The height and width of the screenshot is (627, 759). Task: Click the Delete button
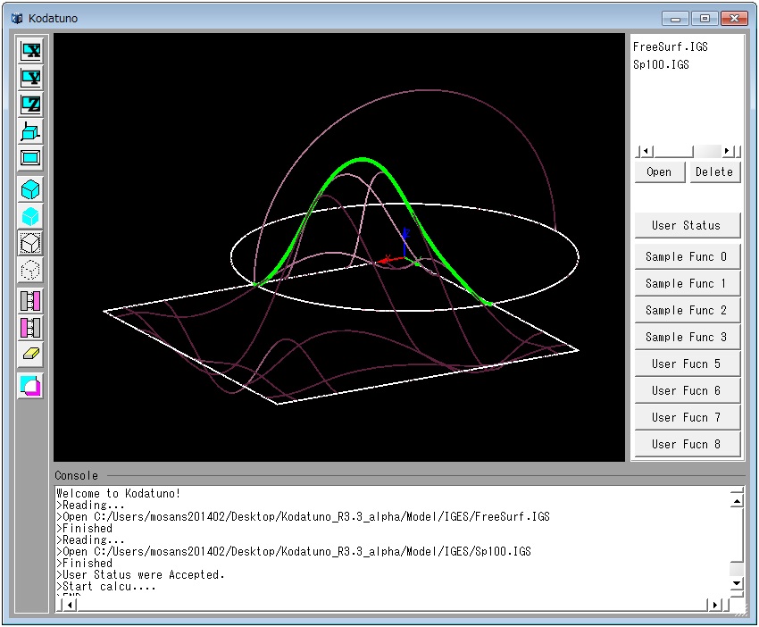point(714,171)
